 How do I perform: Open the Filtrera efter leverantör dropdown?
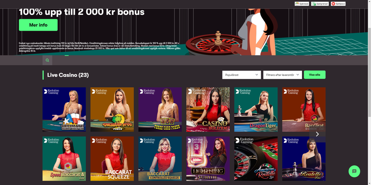282,75
